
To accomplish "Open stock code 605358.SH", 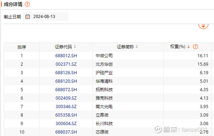I will tap(66, 115).
